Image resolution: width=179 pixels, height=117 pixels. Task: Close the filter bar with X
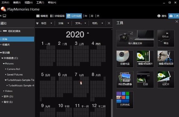(x=109, y=23)
